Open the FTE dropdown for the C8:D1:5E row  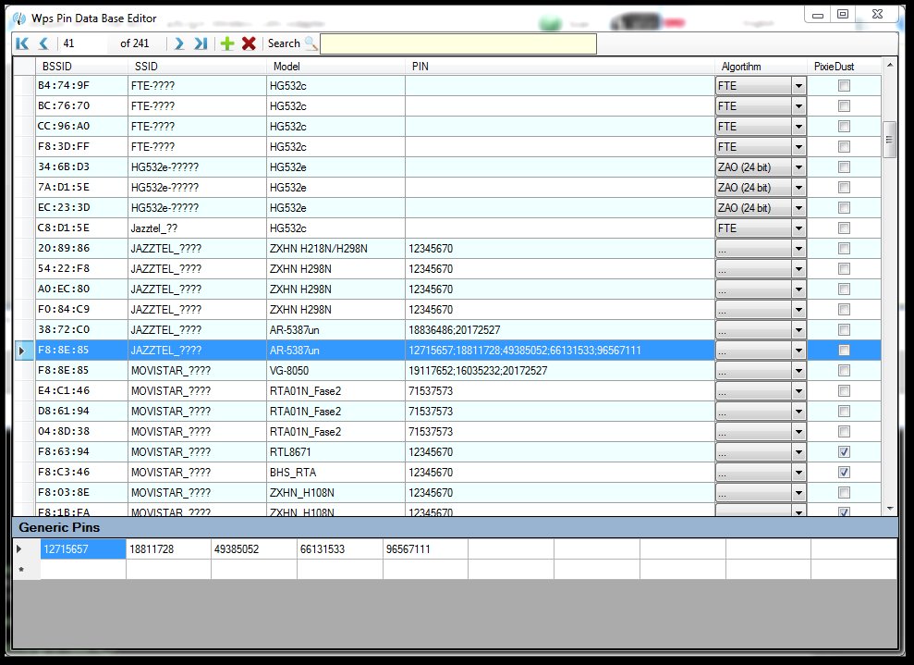coord(798,228)
